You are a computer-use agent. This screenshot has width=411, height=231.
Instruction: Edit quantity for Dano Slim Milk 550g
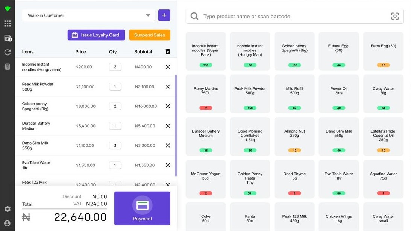(115, 146)
